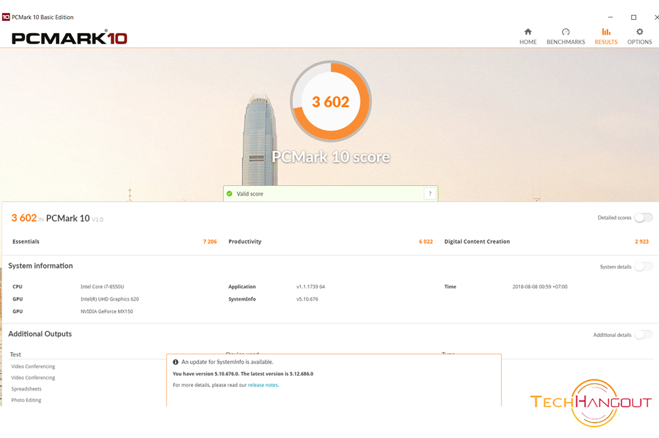This screenshot has width=659, height=438.
Task: Click the application version v1.1.1739 64
Action: click(x=310, y=286)
